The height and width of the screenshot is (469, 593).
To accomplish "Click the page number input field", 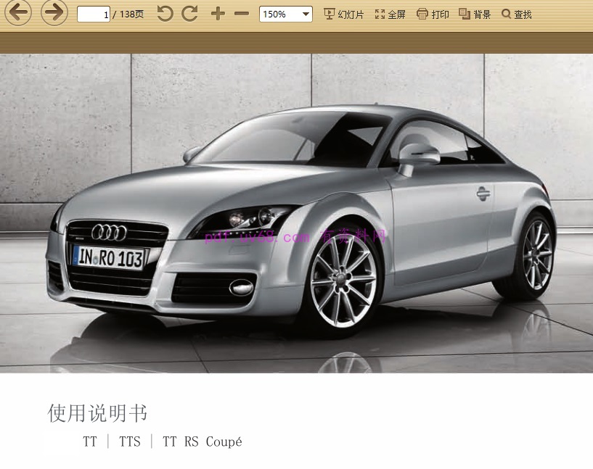I will click(x=94, y=14).
